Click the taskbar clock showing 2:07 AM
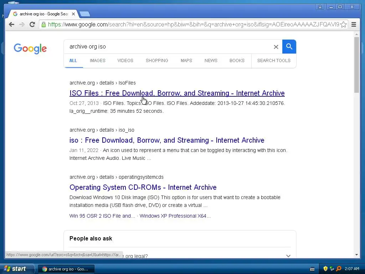 (x=352, y=269)
